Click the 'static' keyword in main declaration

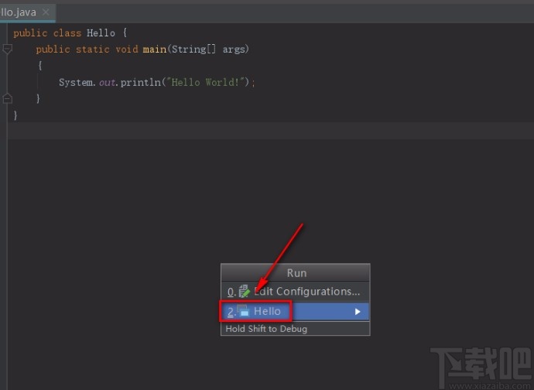click(x=93, y=49)
